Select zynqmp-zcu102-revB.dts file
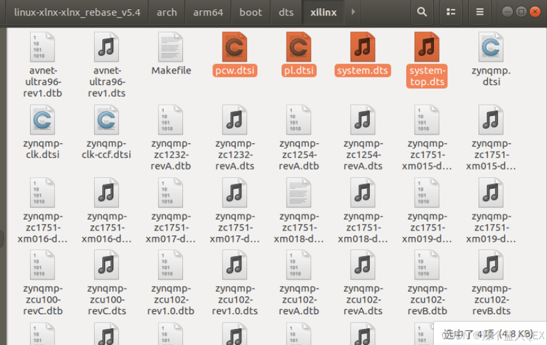547x345 pixels. (491, 283)
